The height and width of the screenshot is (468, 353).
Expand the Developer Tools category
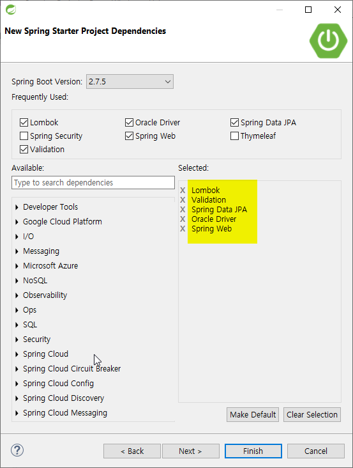pos(17,207)
